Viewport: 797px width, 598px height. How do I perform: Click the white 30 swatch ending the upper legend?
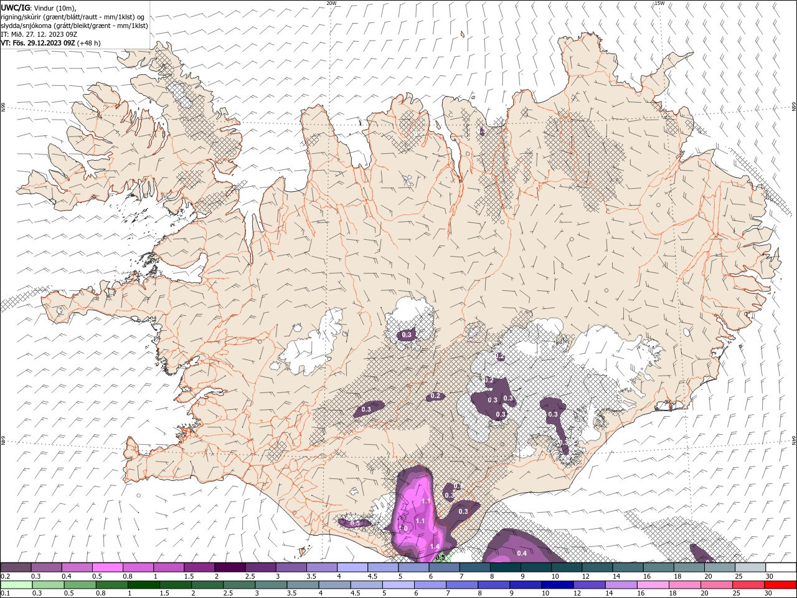[781, 567]
